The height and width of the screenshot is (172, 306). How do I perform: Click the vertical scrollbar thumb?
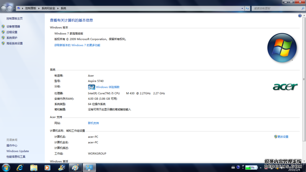coord(304,79)
